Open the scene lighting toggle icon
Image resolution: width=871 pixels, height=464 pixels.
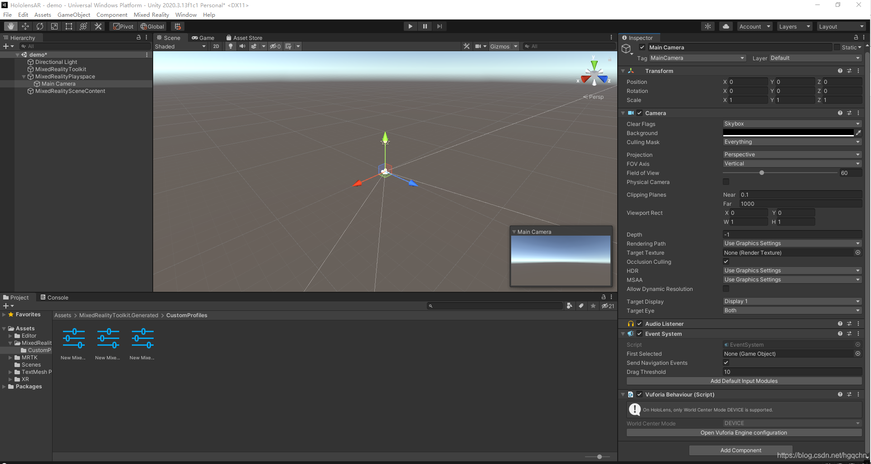tap(231, 46)
